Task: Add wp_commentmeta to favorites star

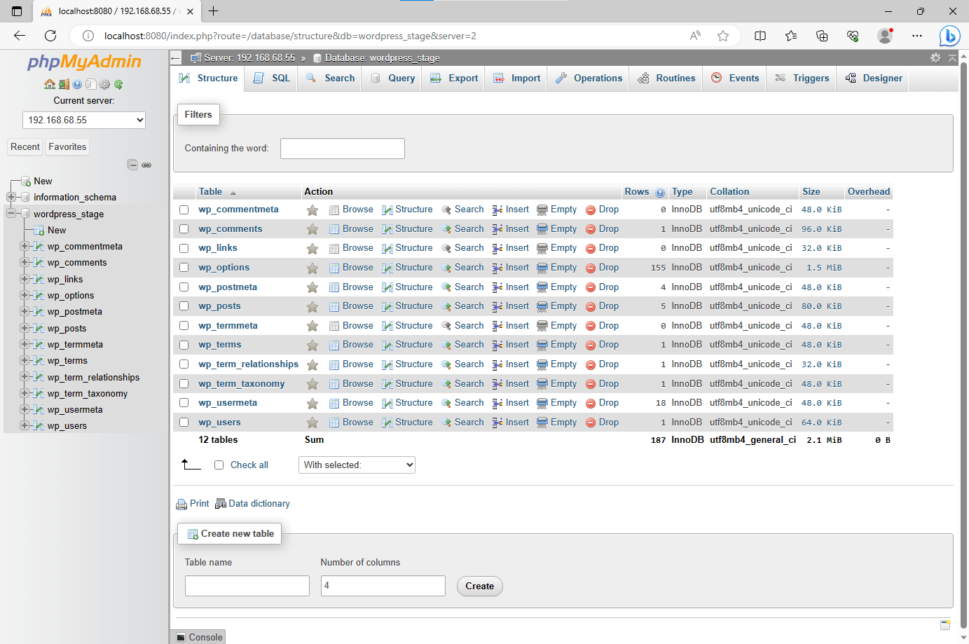Action: [312, 210]
